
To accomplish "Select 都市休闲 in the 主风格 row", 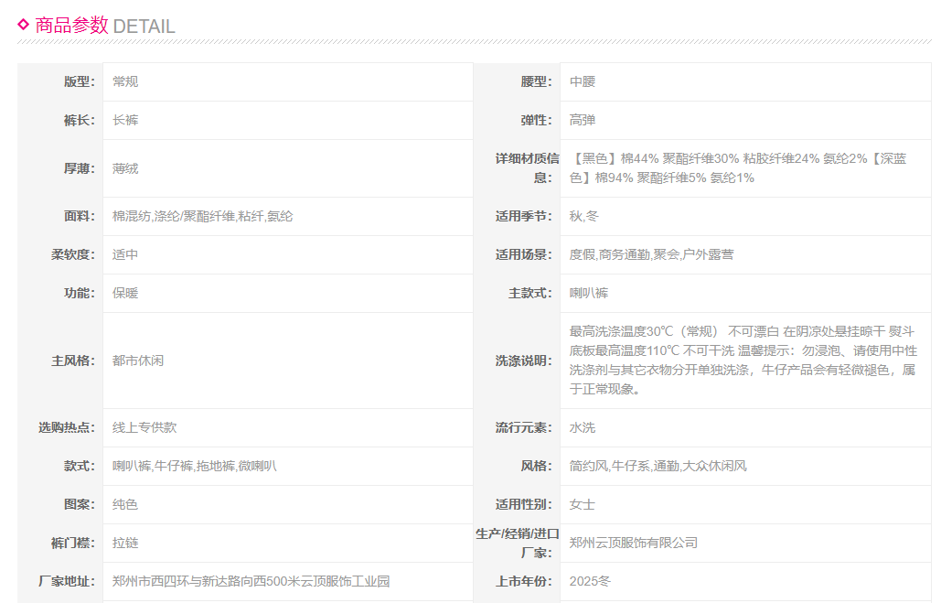I will (x=138, y=361).
